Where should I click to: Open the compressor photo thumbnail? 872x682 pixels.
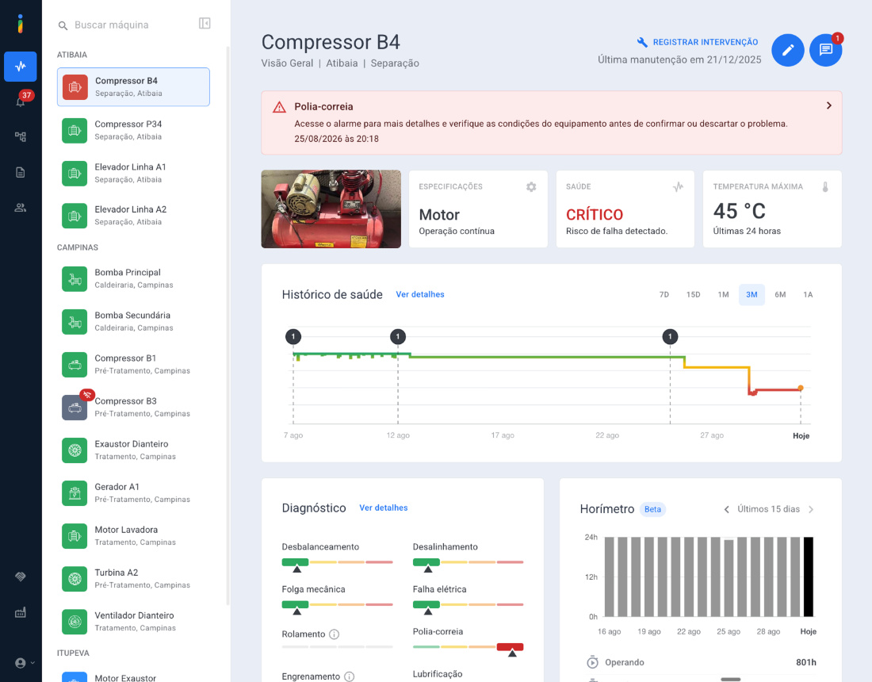pos(331,209)
